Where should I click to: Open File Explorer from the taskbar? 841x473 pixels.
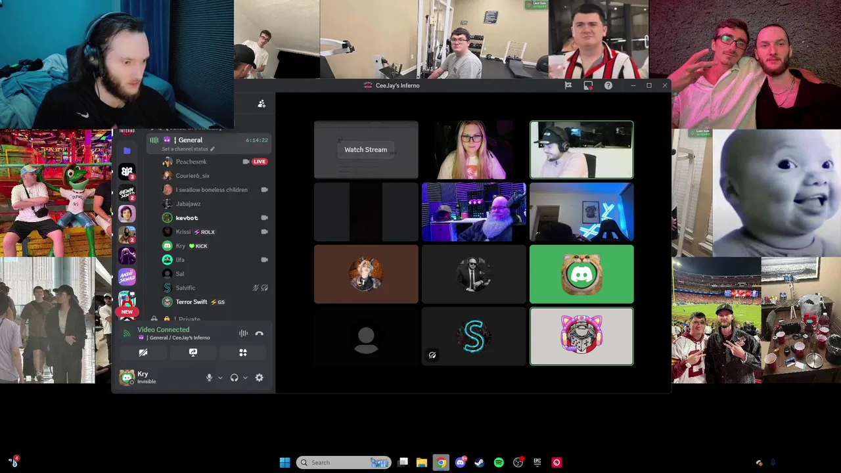tap(422, 462)
